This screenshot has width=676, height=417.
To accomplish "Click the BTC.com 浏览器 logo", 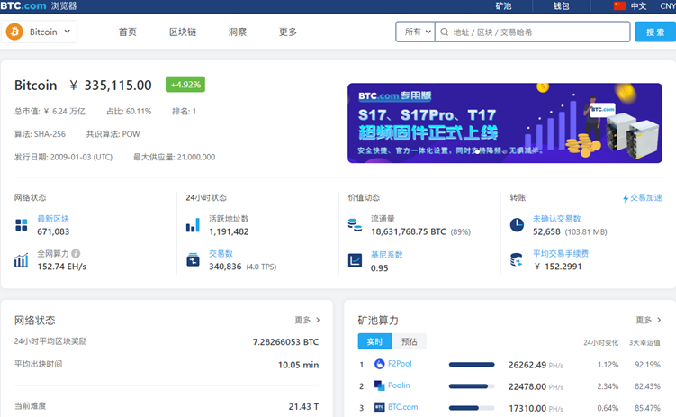I will pos(39,5).
